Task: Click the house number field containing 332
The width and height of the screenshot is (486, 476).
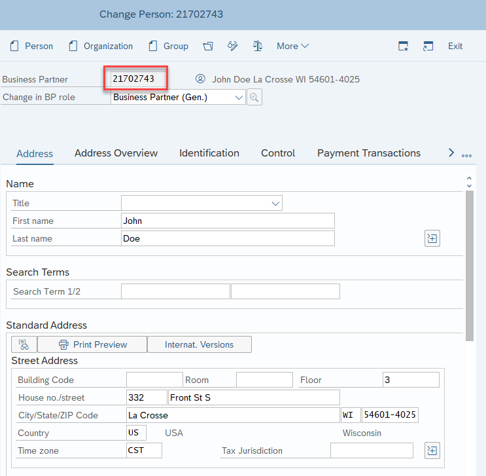Action: [147, 397]
